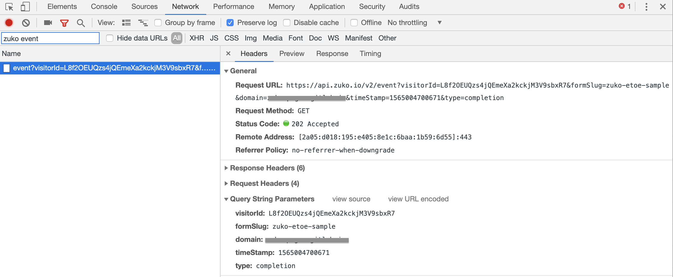Viewport: 673px width, 277px height.
Task: Collapse Query String Parameters section
Action: click(x=226, y=199)
